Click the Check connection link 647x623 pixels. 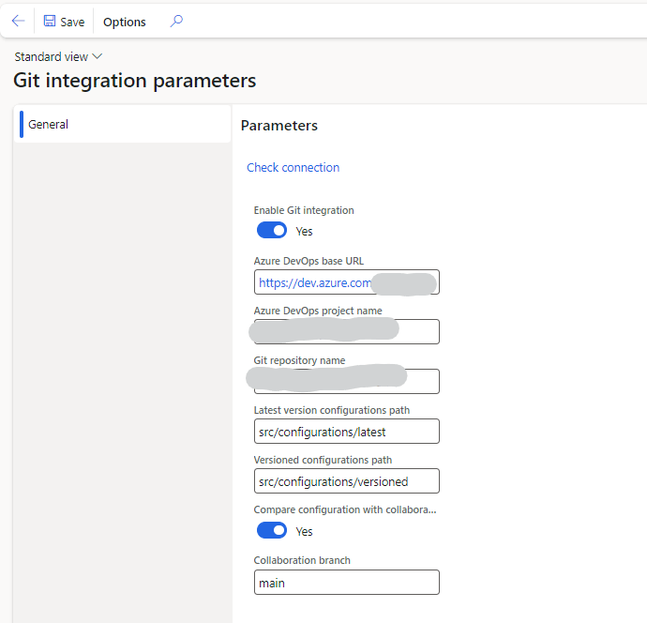click(x=293, y=167)
